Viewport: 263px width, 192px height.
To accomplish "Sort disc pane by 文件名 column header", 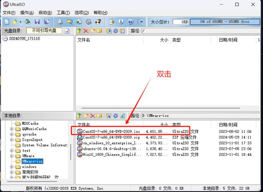I will pos(110,40).
